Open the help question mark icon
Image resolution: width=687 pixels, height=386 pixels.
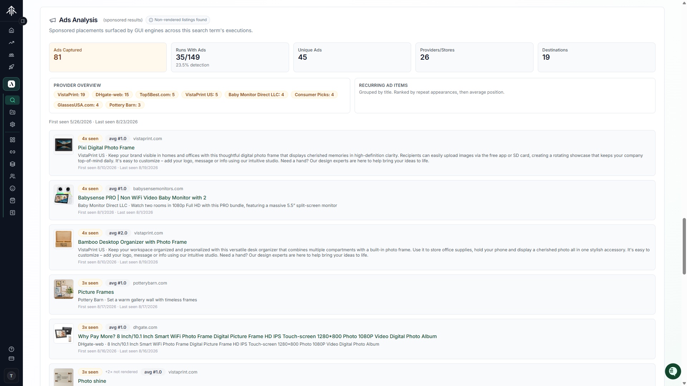(x=11, y=349)
